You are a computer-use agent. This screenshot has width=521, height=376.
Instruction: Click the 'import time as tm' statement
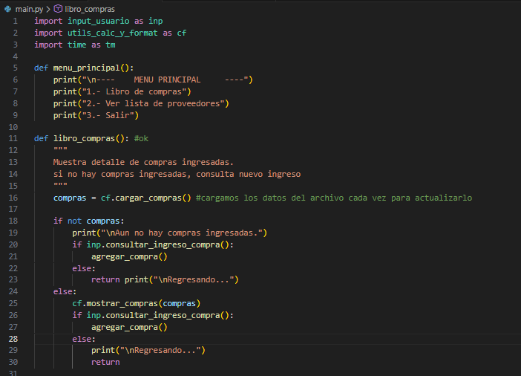coord(74,45)
